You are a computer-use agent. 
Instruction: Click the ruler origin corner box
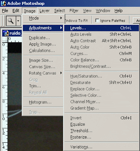(5, 40)
